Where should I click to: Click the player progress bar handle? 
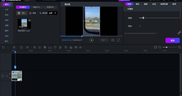tap(82, 36)
